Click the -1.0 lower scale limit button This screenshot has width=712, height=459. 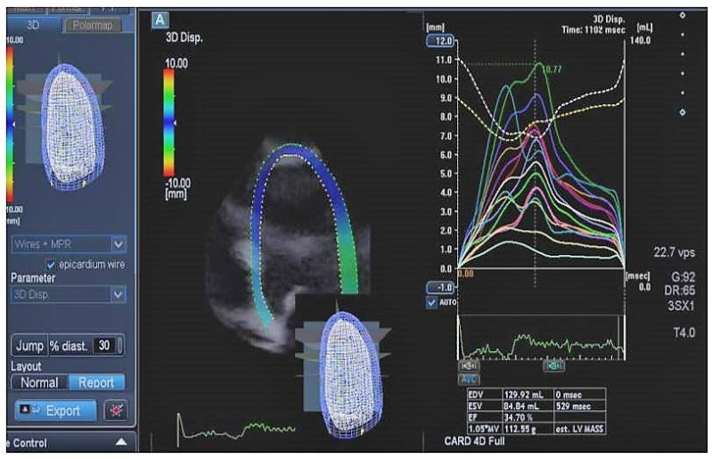tap(442, 287)
